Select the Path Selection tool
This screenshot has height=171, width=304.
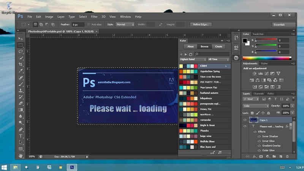21,142
